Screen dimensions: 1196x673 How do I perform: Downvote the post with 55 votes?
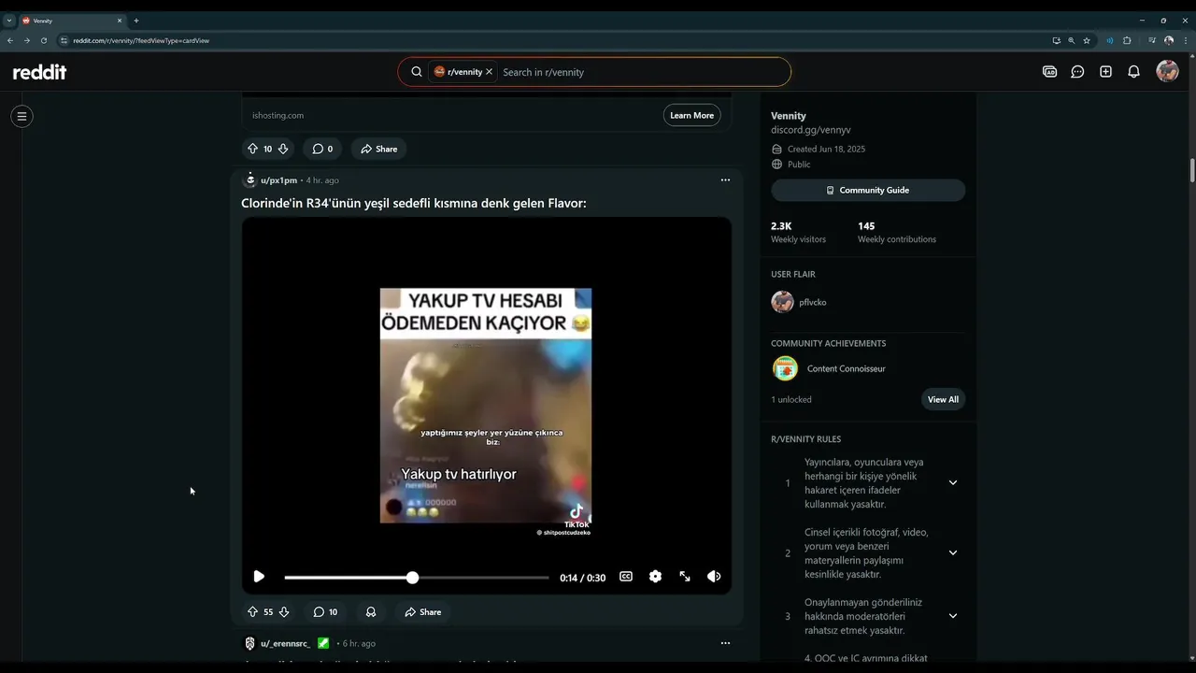(284, 612)
